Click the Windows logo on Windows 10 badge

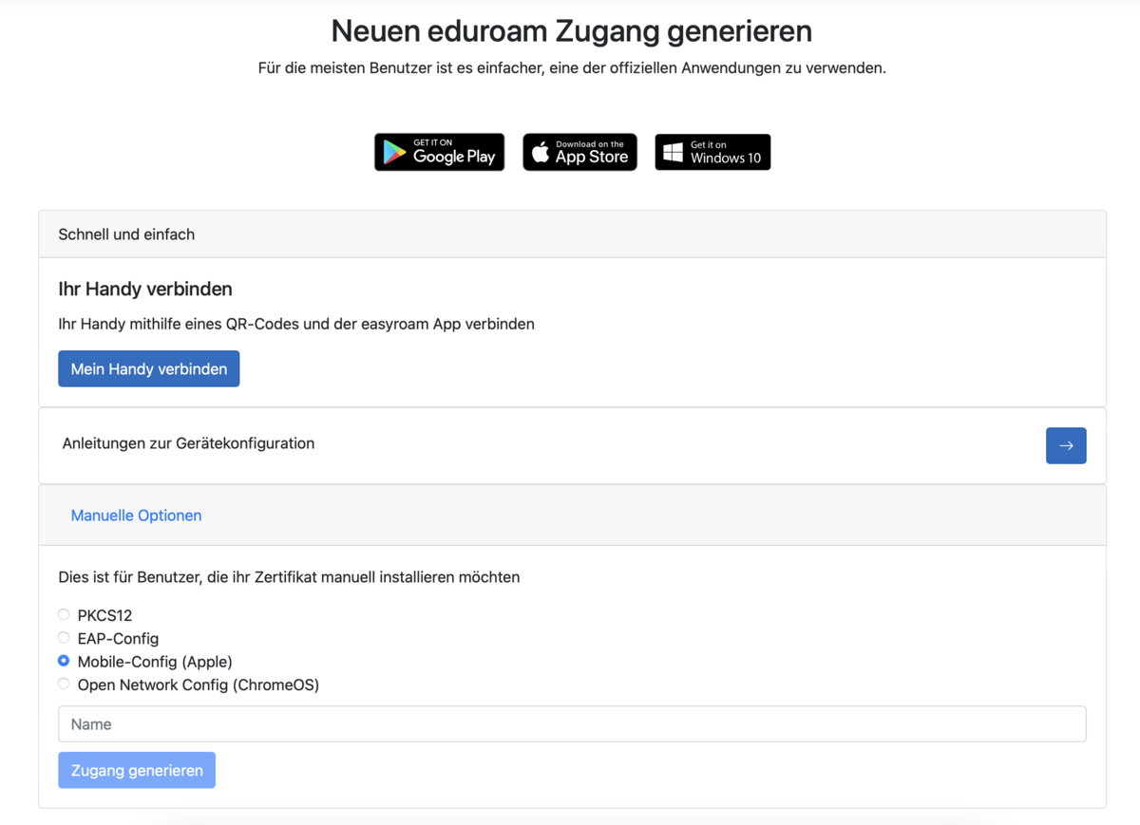673,153
